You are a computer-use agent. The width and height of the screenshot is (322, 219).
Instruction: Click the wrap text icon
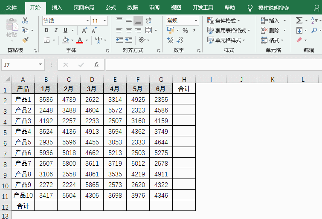(149, 20)
